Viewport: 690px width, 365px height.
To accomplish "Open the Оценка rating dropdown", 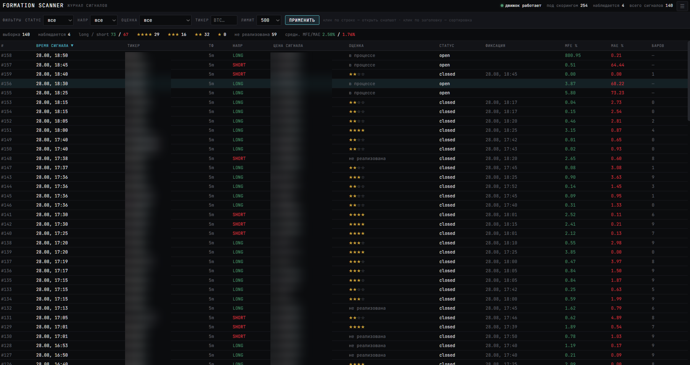I will (165, 20).
